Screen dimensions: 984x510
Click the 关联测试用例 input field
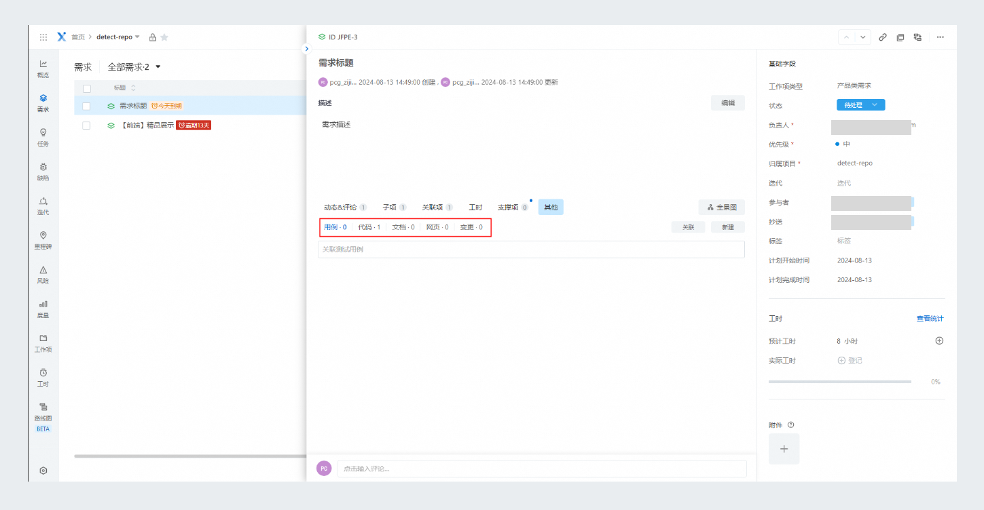[x=531, y=250]
